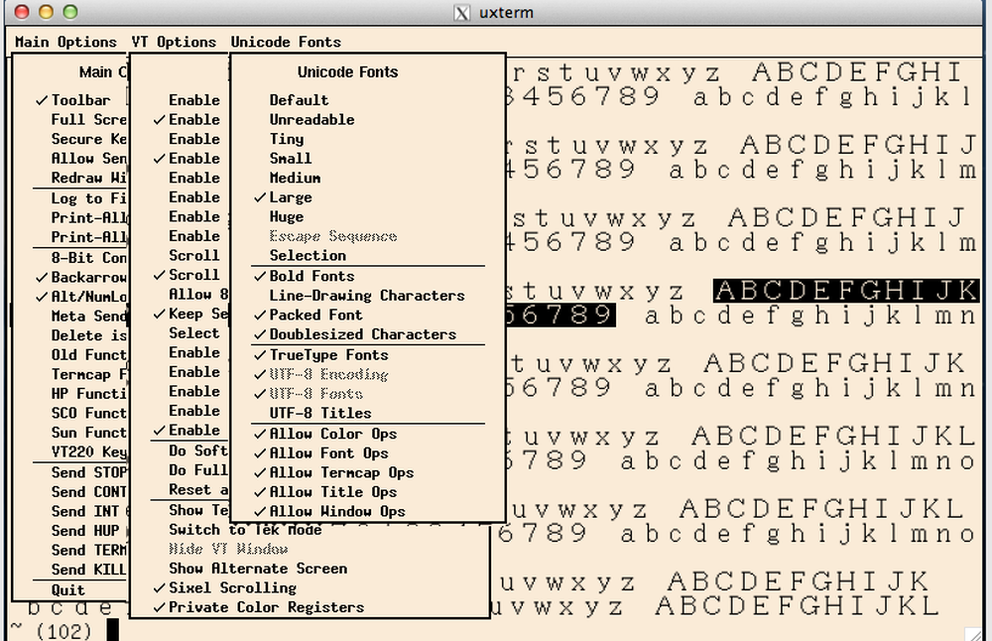Click the Secure Ke… entry
Screen dimensions: 992x641
pyautogui.click(x=88, y=139)
